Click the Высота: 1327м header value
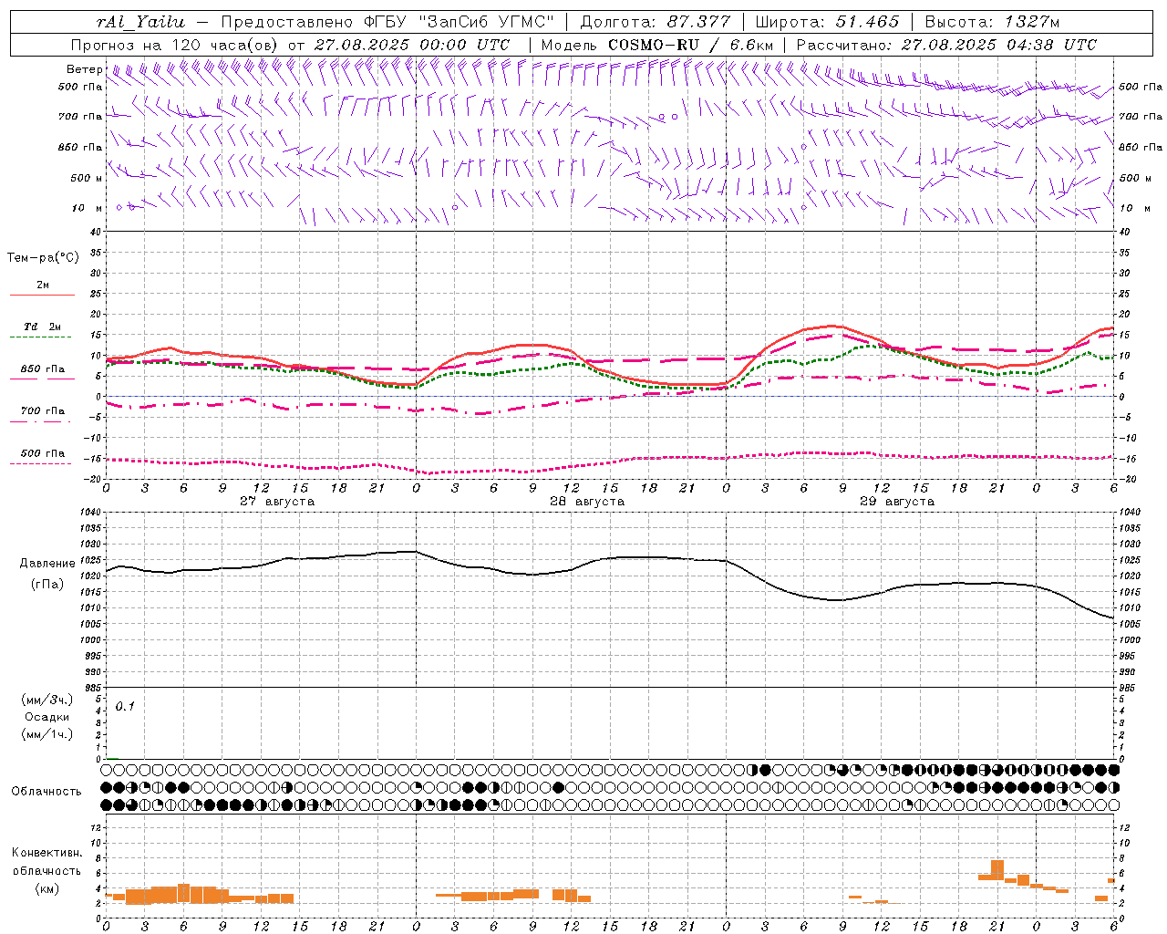Screen dimensions: 1167x934 (992, 22)
